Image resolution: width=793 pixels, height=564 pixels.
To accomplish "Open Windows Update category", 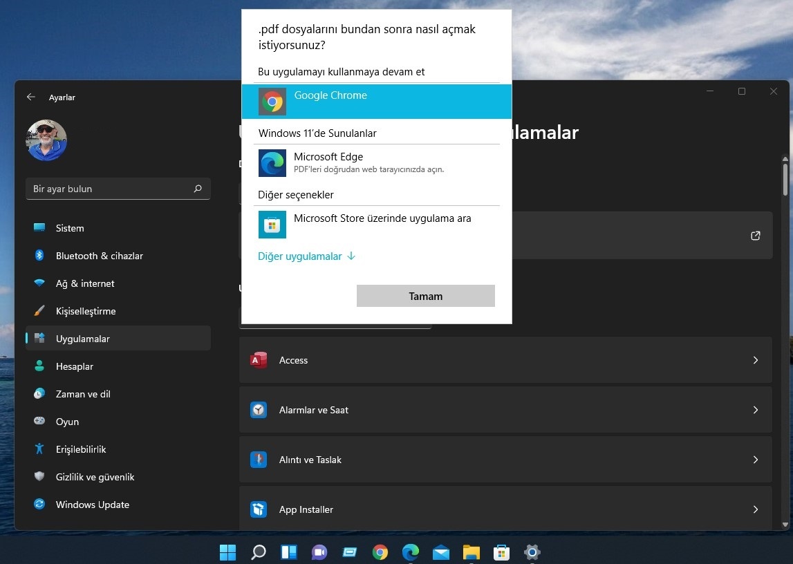I will [118, 505].
